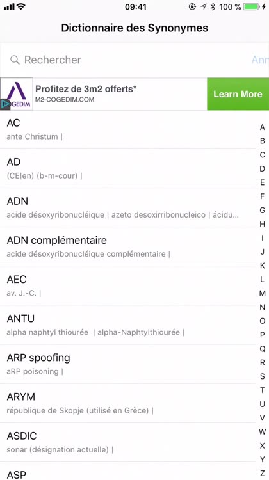This screenshot has height=480, width=269.
Task: Jump to letter D in index
Action: pyautogui.click(x=262, y=169)
